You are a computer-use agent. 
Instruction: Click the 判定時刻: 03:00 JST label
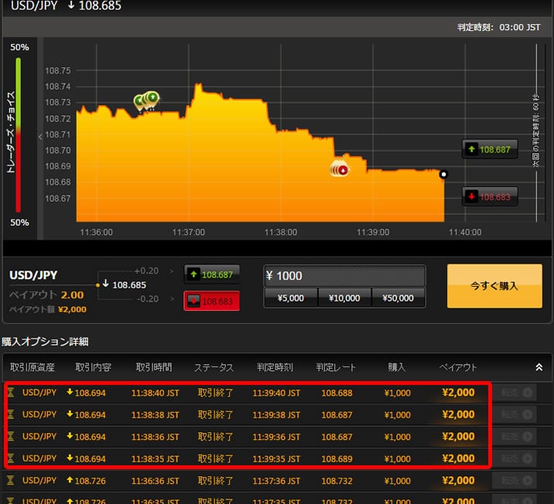tap(498, 27)
